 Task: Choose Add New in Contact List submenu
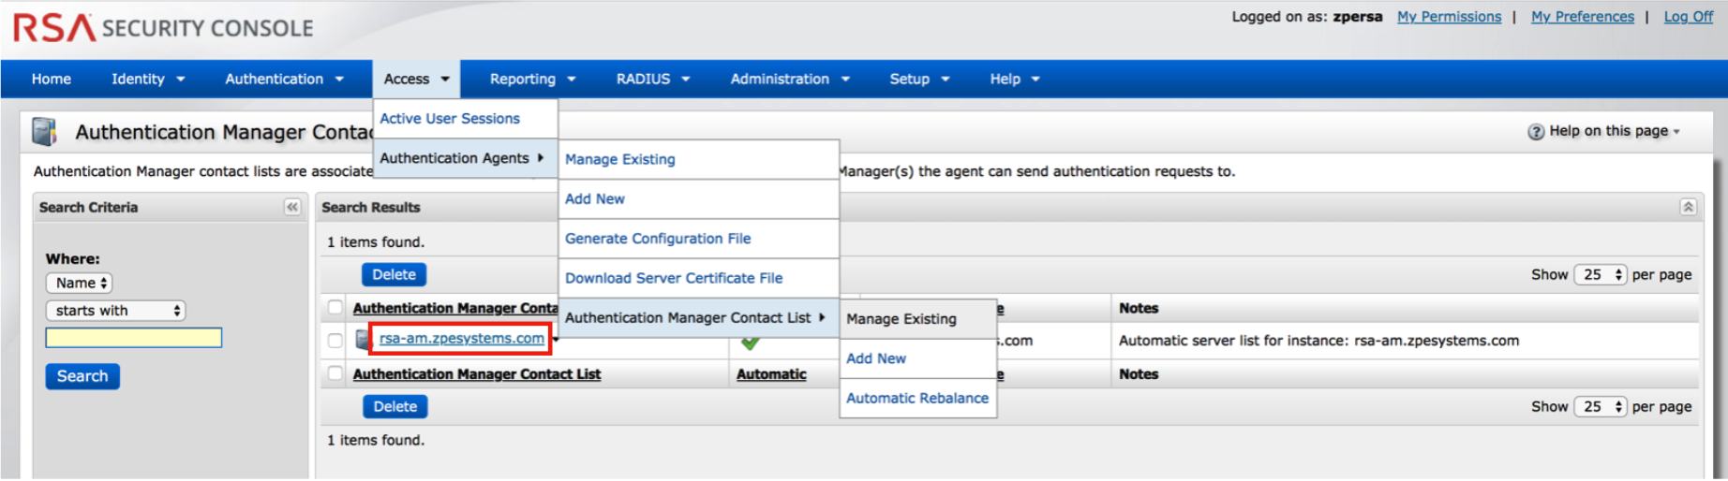point(917,358)
